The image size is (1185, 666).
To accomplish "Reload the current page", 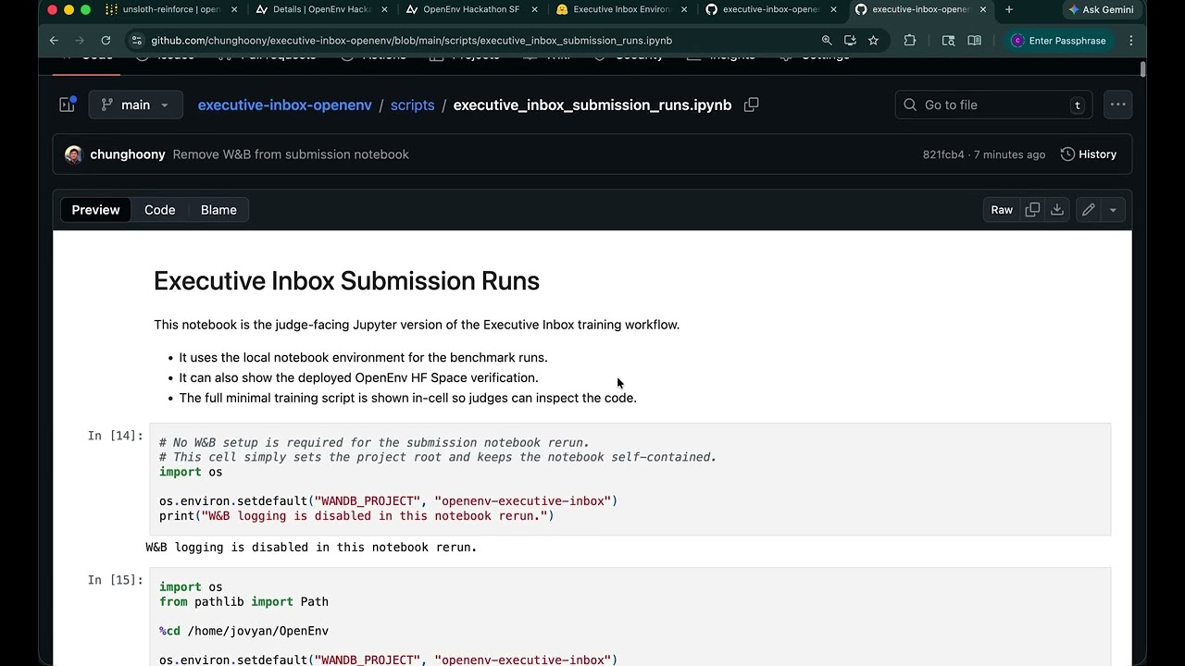I will coord(106,41).
